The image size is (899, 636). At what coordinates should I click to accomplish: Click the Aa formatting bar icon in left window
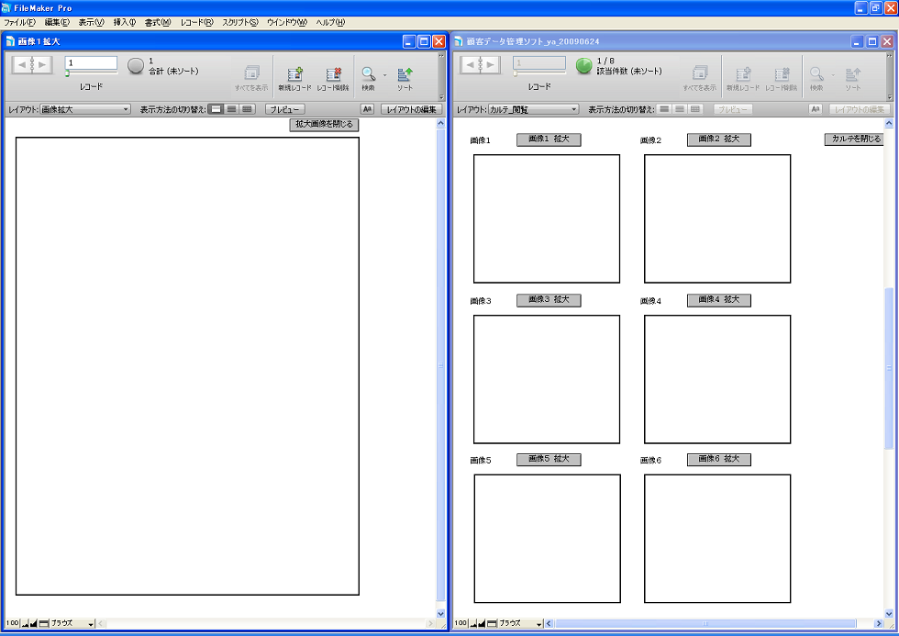coord(367,109)
